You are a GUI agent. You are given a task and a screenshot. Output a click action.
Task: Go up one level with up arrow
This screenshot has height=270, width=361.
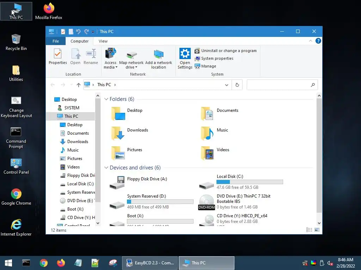tap(79, 85)
